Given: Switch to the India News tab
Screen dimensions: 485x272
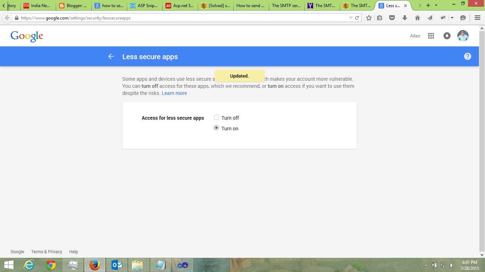Looking at the screenshot, I should click(x=38, y=5).
